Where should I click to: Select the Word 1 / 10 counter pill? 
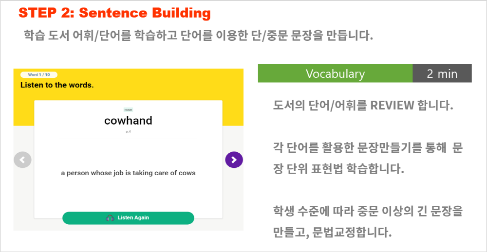[39, 75]
